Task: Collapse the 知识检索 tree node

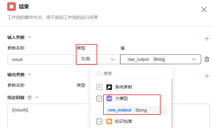Action: click(x=99, y=121)
